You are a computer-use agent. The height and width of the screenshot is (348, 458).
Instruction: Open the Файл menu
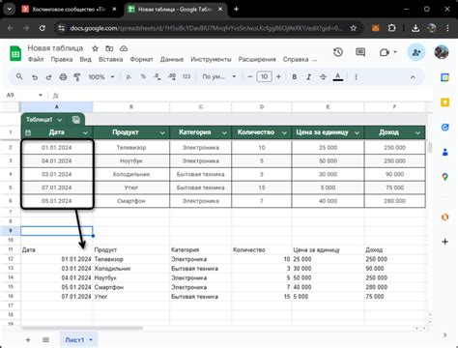(36, 59)
